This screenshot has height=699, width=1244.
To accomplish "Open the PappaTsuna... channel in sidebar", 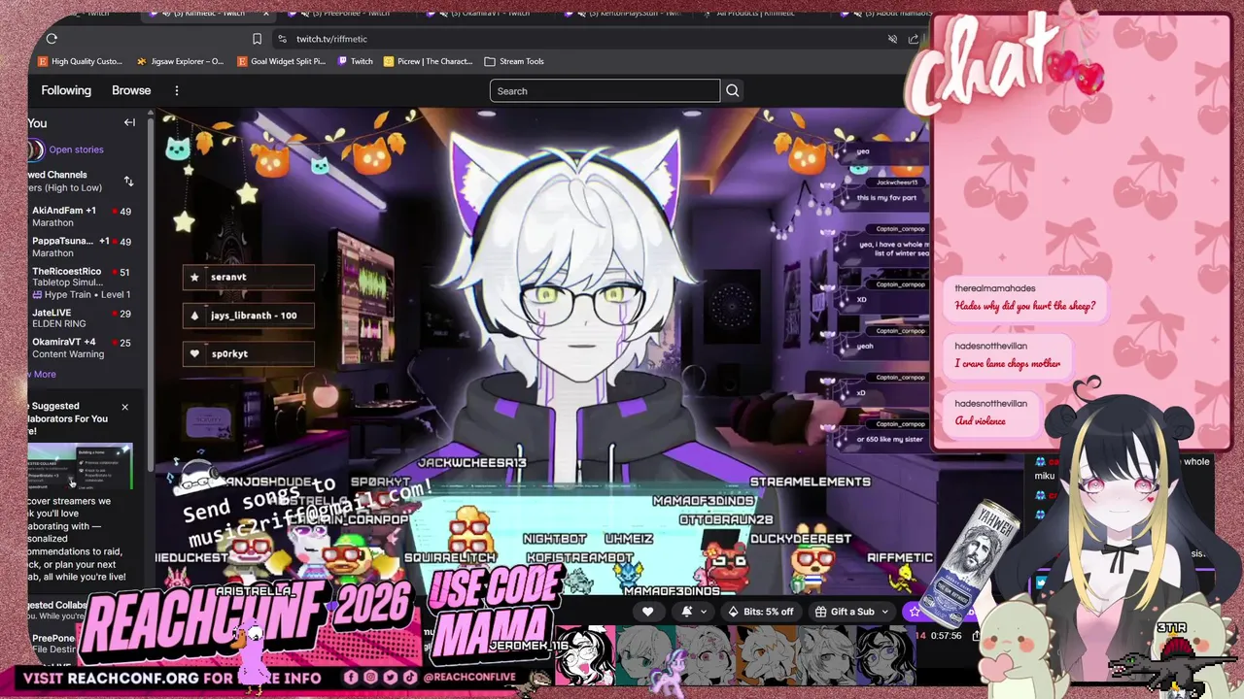I will (82, 247).
